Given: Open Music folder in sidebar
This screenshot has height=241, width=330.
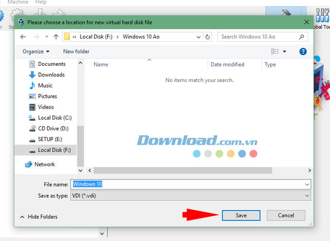Looking at the screenshot, I should click(45, 85).
